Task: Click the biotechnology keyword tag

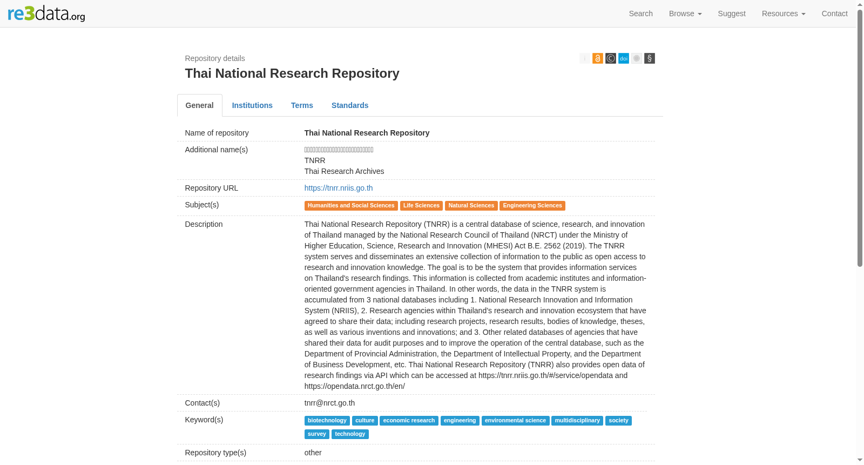Action: coord(327,421)
